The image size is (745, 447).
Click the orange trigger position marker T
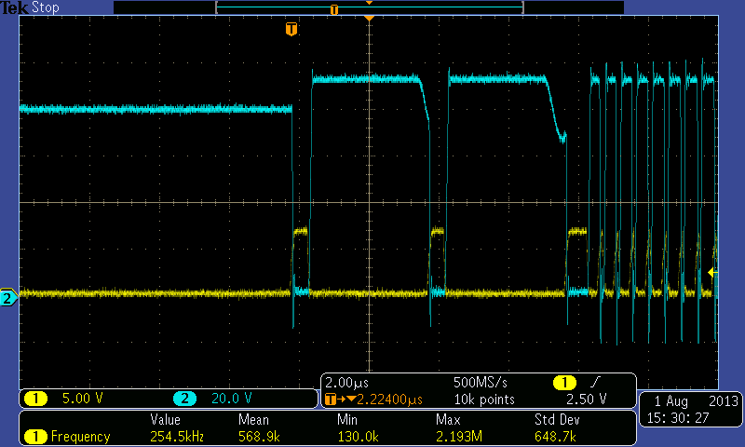pos(291,29)
